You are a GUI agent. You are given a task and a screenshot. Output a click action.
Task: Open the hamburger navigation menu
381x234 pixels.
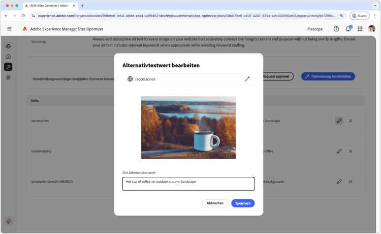click(x=9, y=29)
